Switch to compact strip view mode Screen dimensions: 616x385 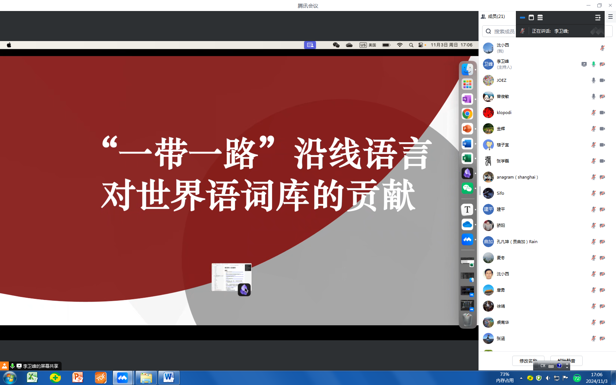(x=522, y=17)
